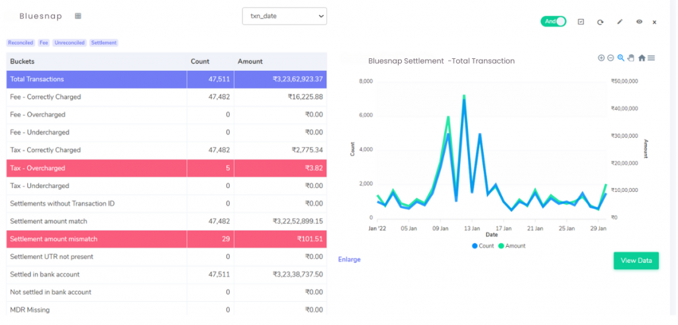Click the Enlarge link

click(x=350, y=259)
